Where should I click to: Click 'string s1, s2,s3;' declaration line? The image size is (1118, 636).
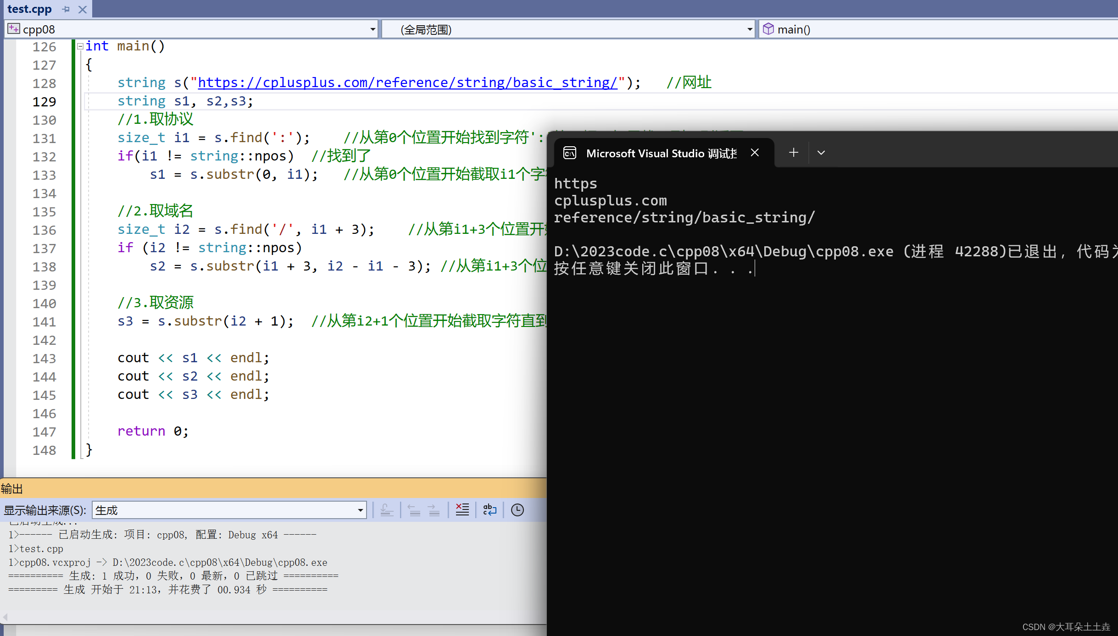click(185, 101)
